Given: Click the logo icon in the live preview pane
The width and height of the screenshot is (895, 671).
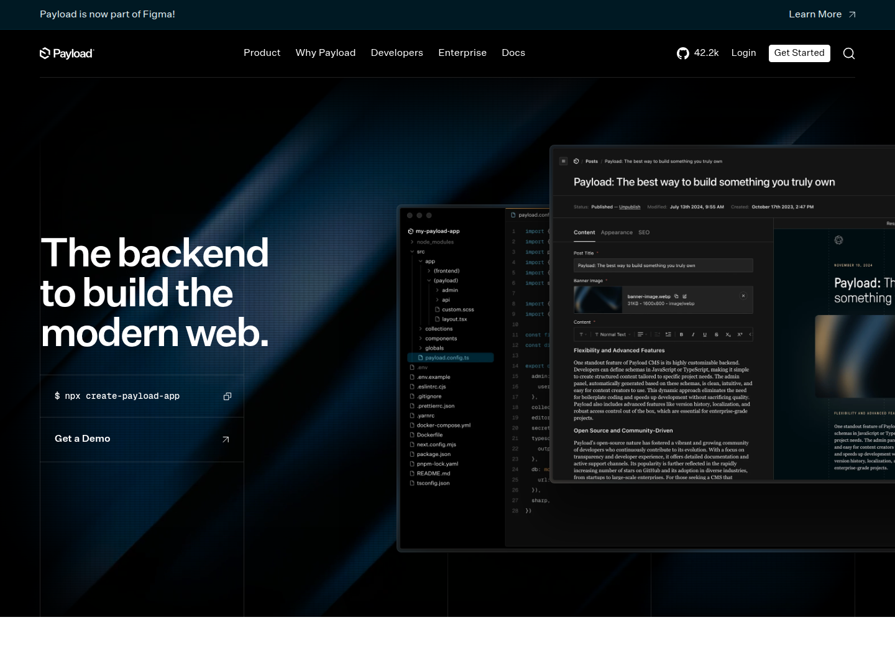Looking at the screenshot, I should pyautogui.click(x=838, y=240).
